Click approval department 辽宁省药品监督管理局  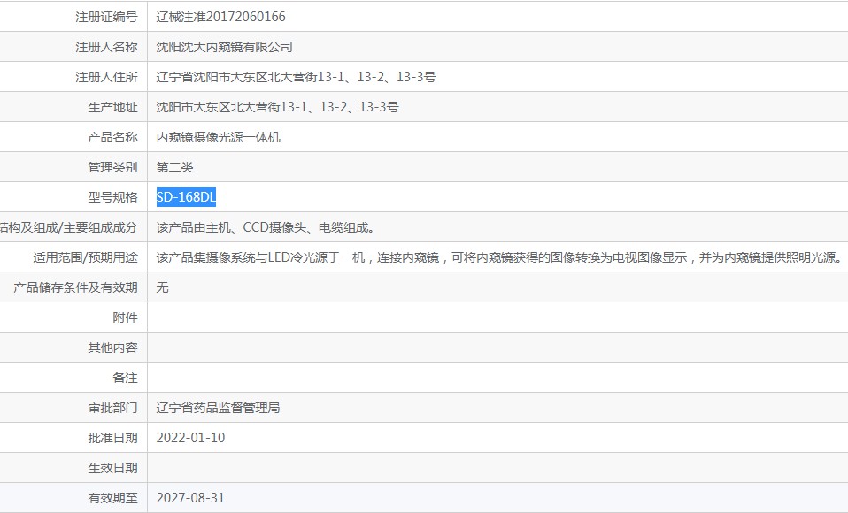218,408
